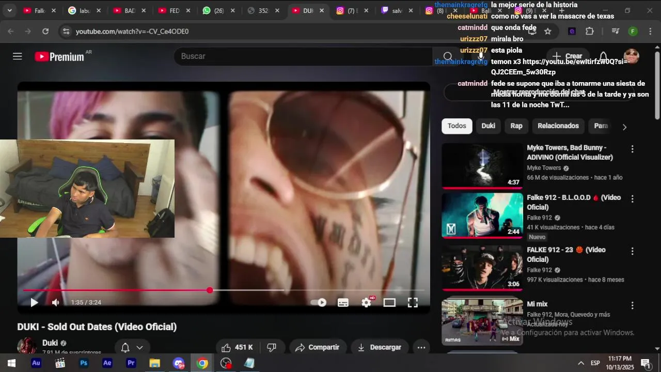View site information icon in address bar
The width and height of the screenshot is (661, 372).
[66, 32]
